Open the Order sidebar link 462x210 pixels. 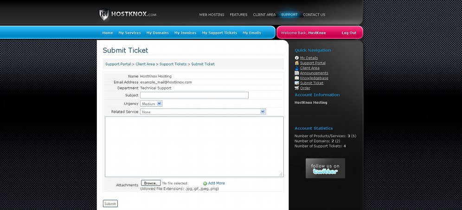point(305,88)
